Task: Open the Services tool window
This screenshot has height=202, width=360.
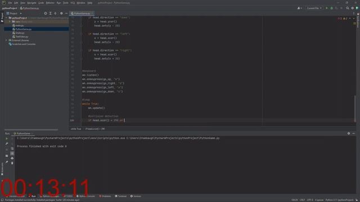Action: [136, 196]
